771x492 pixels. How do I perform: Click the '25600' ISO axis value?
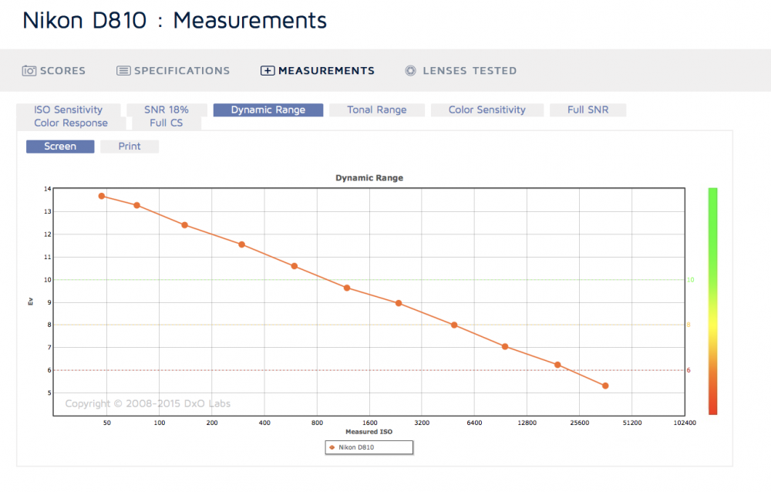[579, 423]
